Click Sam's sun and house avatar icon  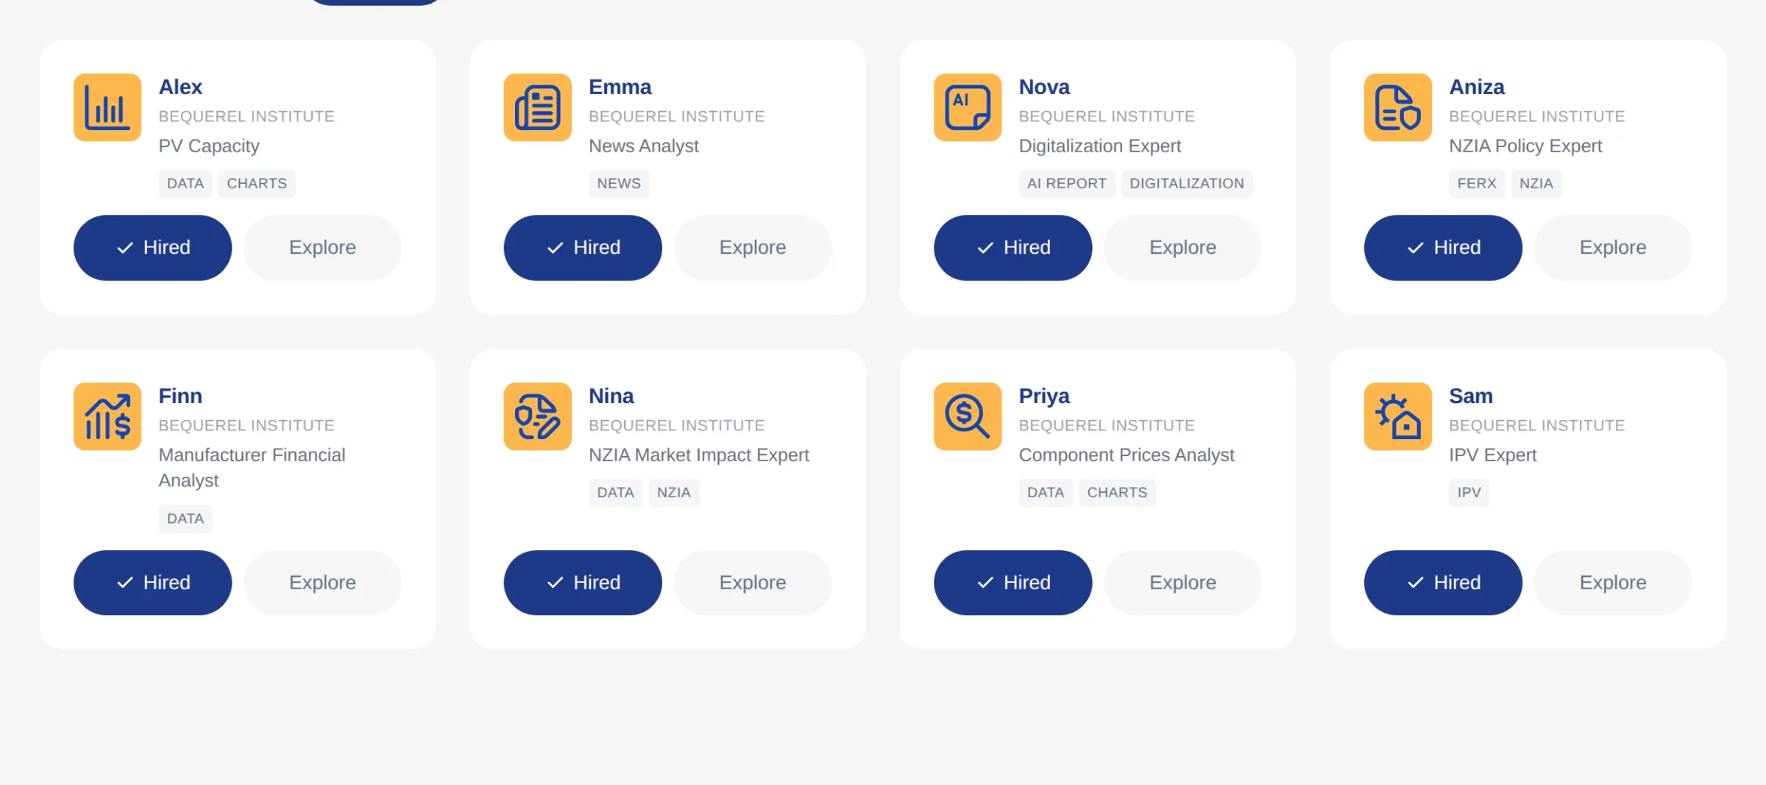(1398, 416)
